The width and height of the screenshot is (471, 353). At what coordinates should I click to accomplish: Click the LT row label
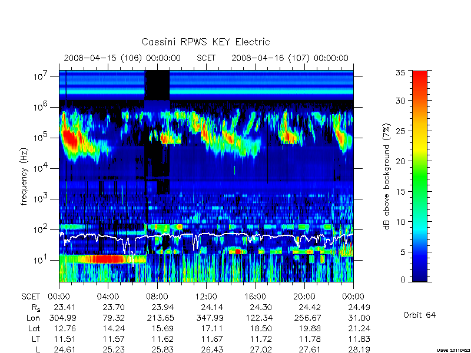click(x=35, y=339)
